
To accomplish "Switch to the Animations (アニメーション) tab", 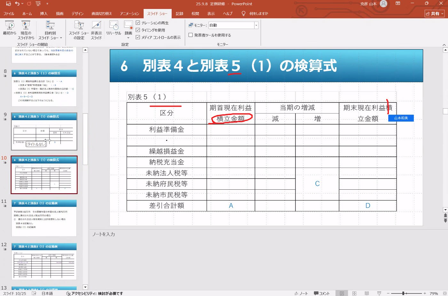I will tap(130, 14).
